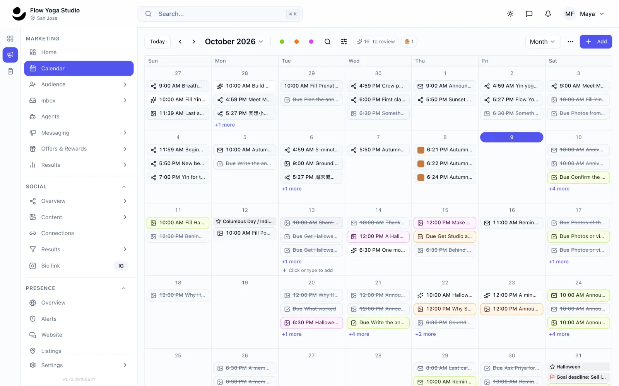The image size is (619, 386).
Task: Open orange 6:24 PM Autumn event
Action: (x=445, y=178)
